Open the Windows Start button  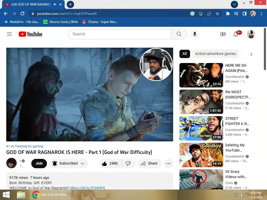click(x=6, y=195)
